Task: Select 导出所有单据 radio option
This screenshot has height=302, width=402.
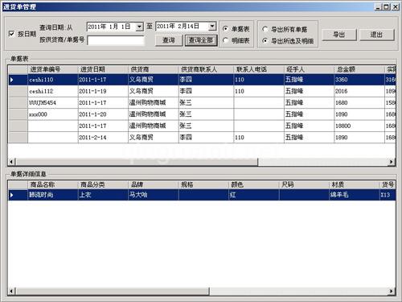Action: [x=265, y=29]
